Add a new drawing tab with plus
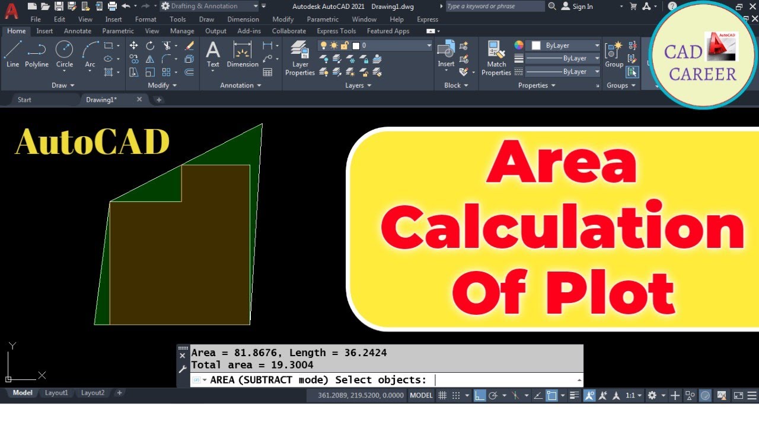The height and width of the screenshot is (426, 759). pyautogui.click(x=158, y=99)
